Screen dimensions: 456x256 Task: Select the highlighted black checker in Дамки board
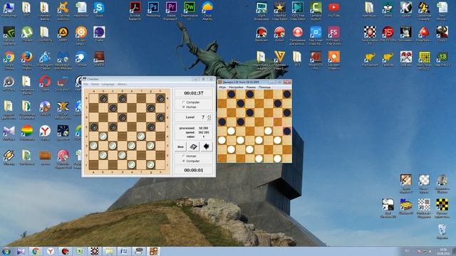tap(286, 131)
